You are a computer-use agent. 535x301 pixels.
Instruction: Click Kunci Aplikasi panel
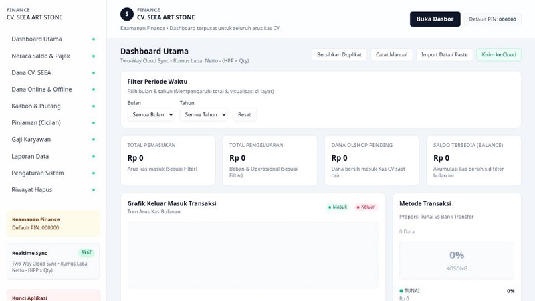(x=53, y=296)
